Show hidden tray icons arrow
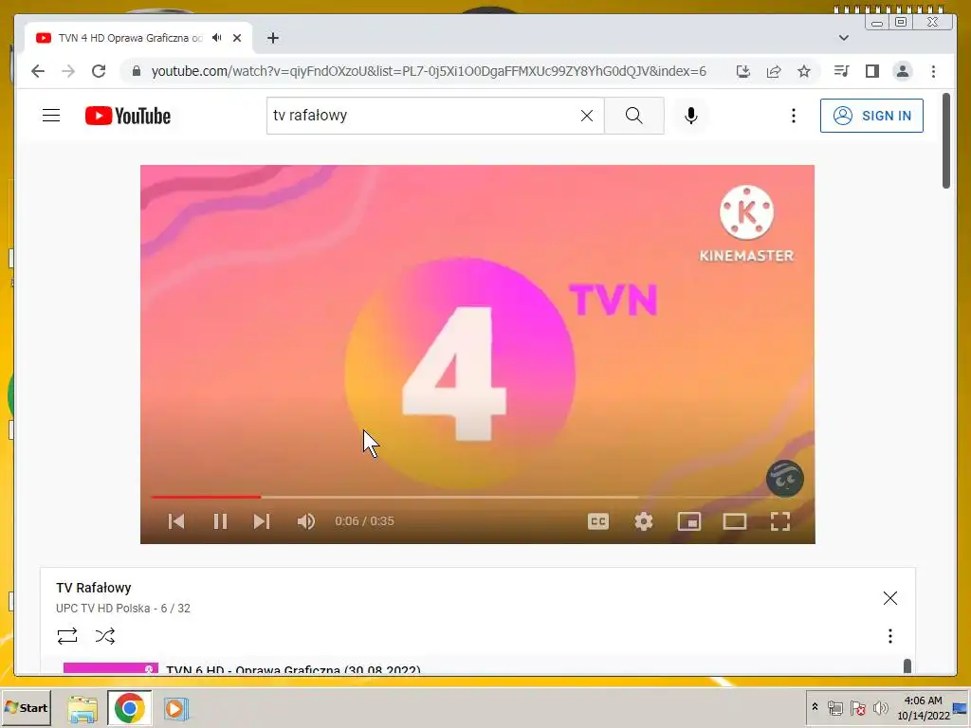 click(815, 707)
